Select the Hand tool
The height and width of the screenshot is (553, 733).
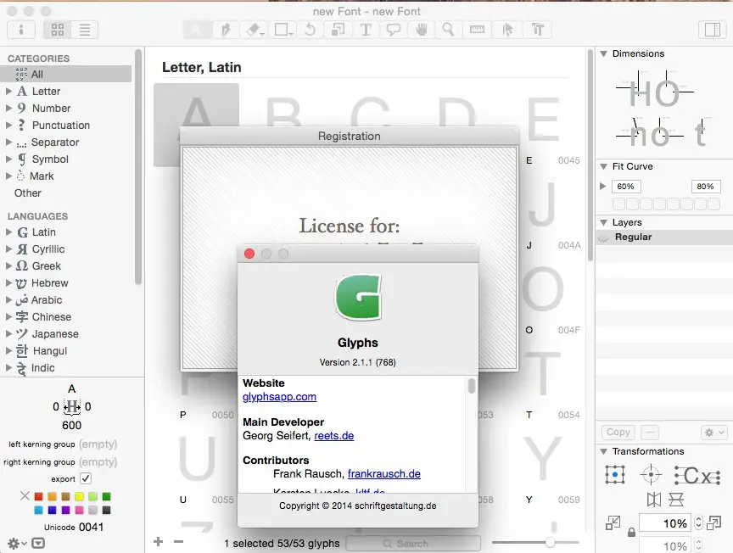click(x=421, y=30)
